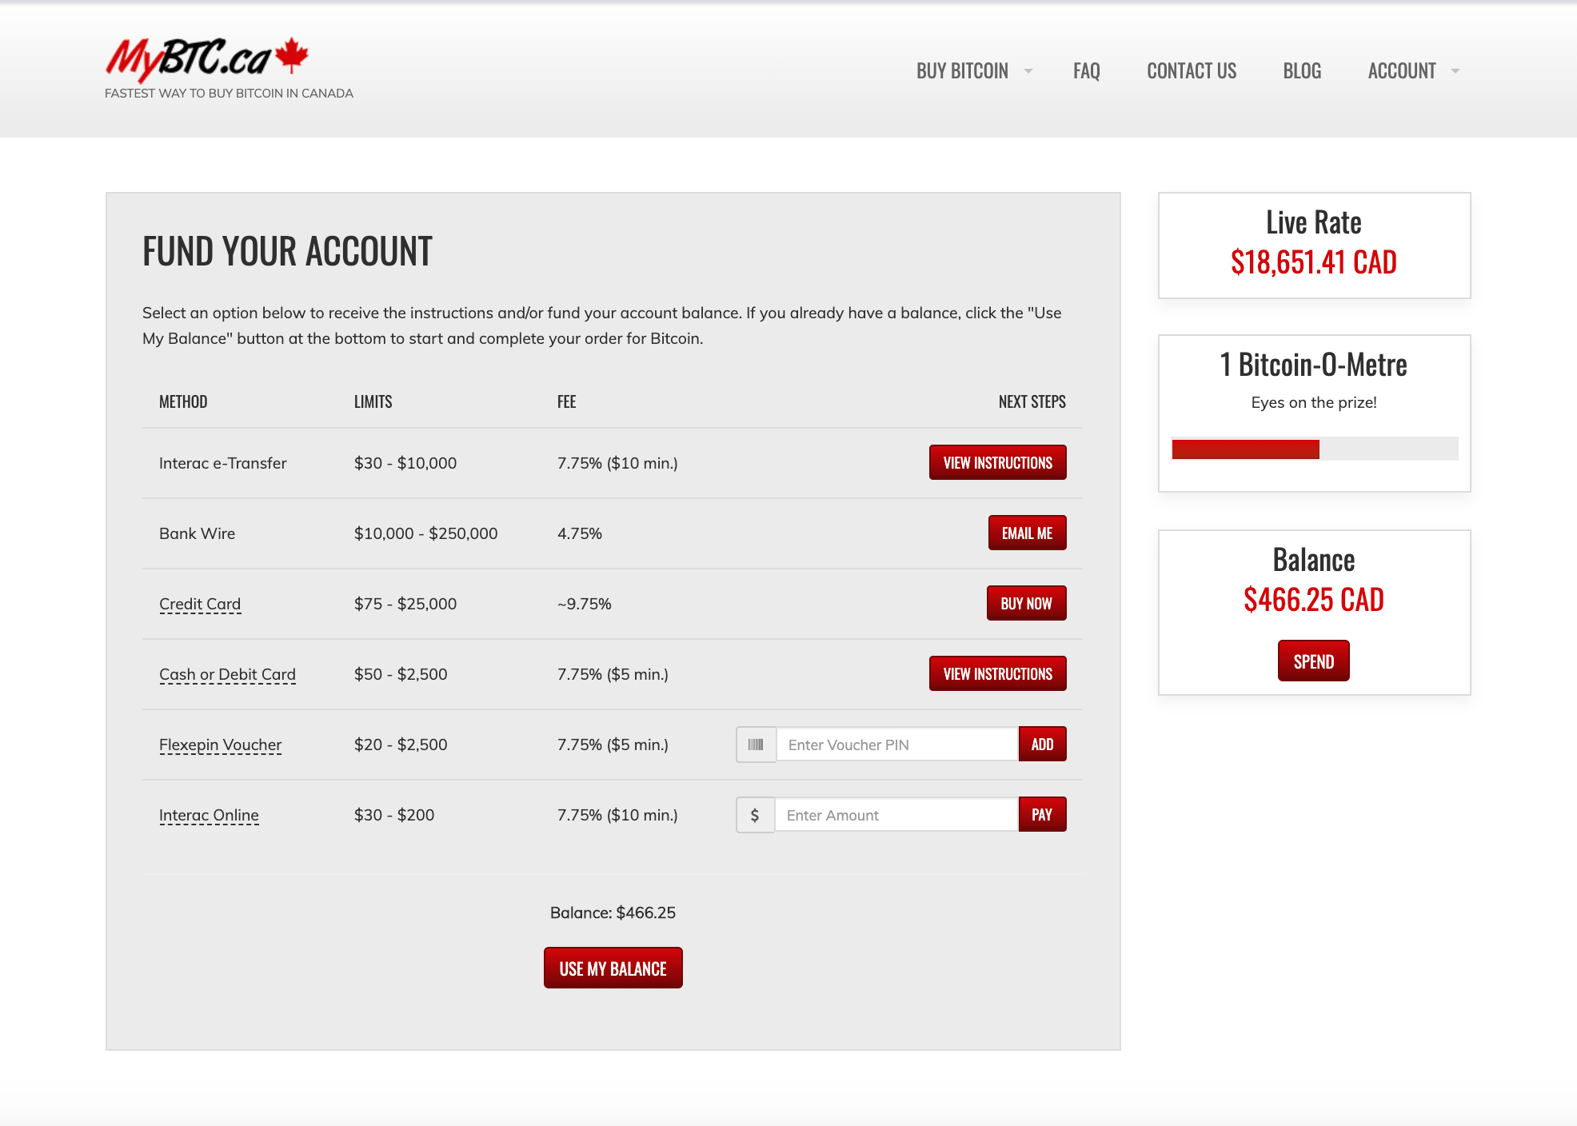Go to the FAQ page
The height and width of the screenshot is (1126, 1577).
(x=1087, y=70)
